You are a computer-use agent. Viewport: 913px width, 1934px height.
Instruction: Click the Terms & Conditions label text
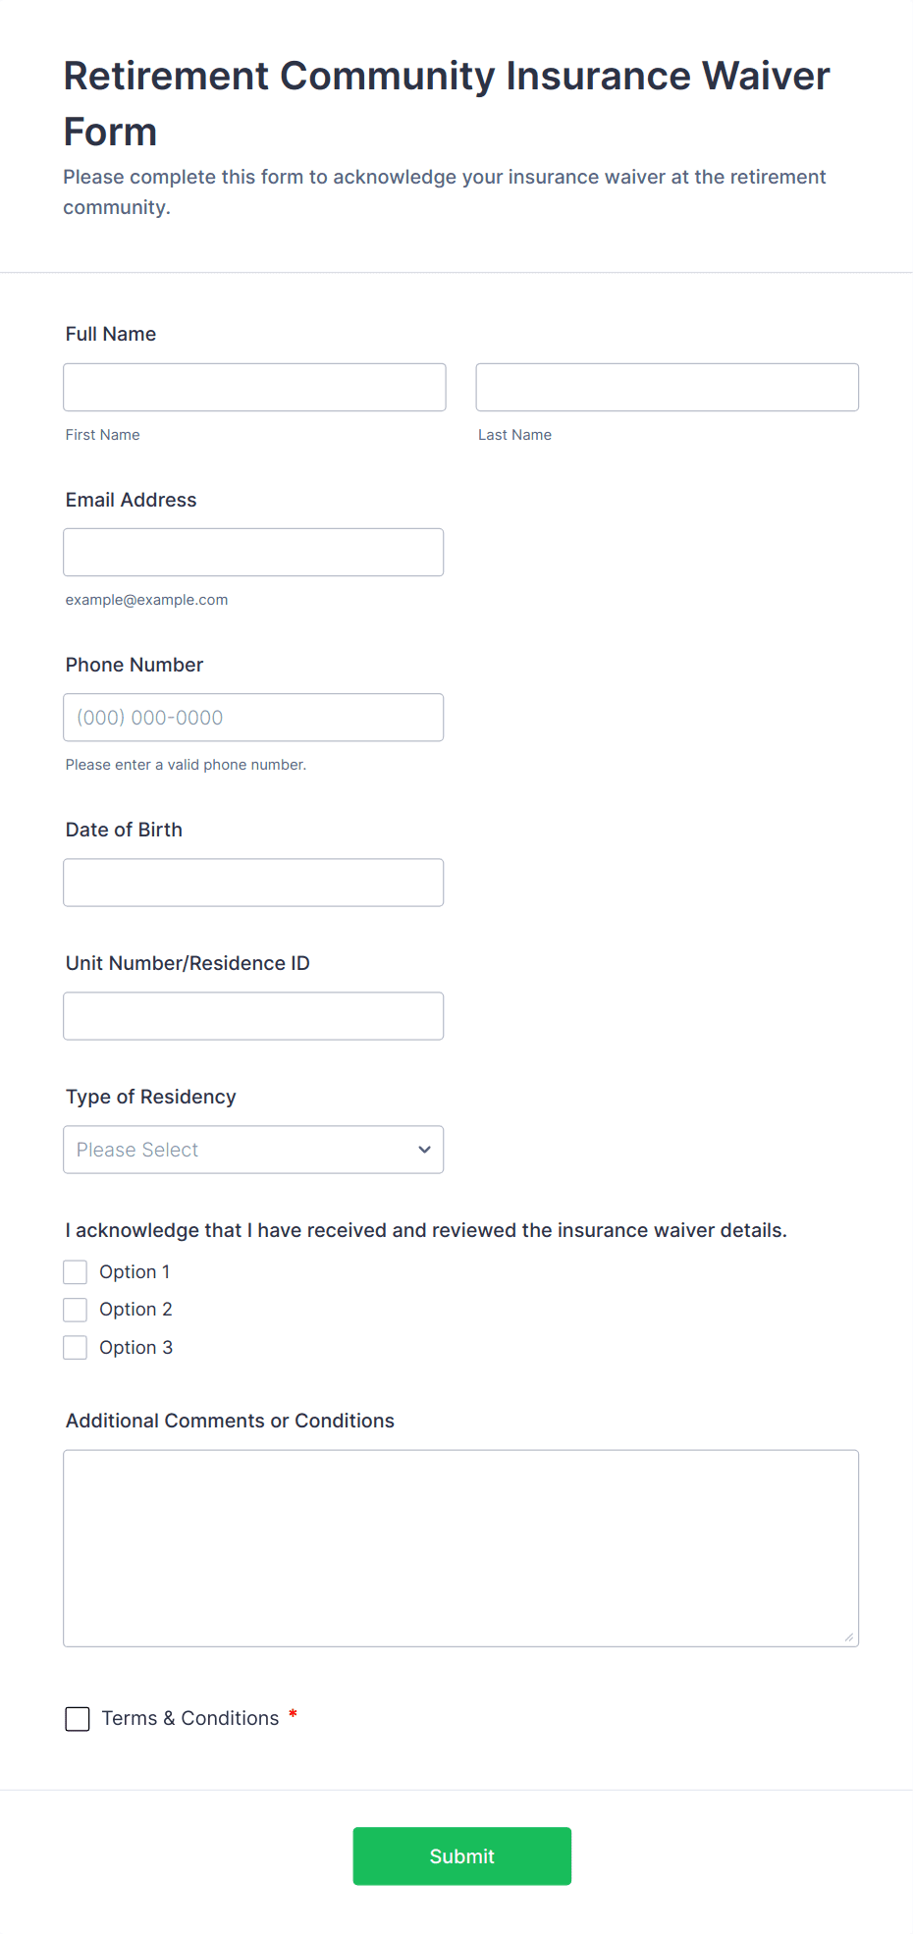(190, 1719)
